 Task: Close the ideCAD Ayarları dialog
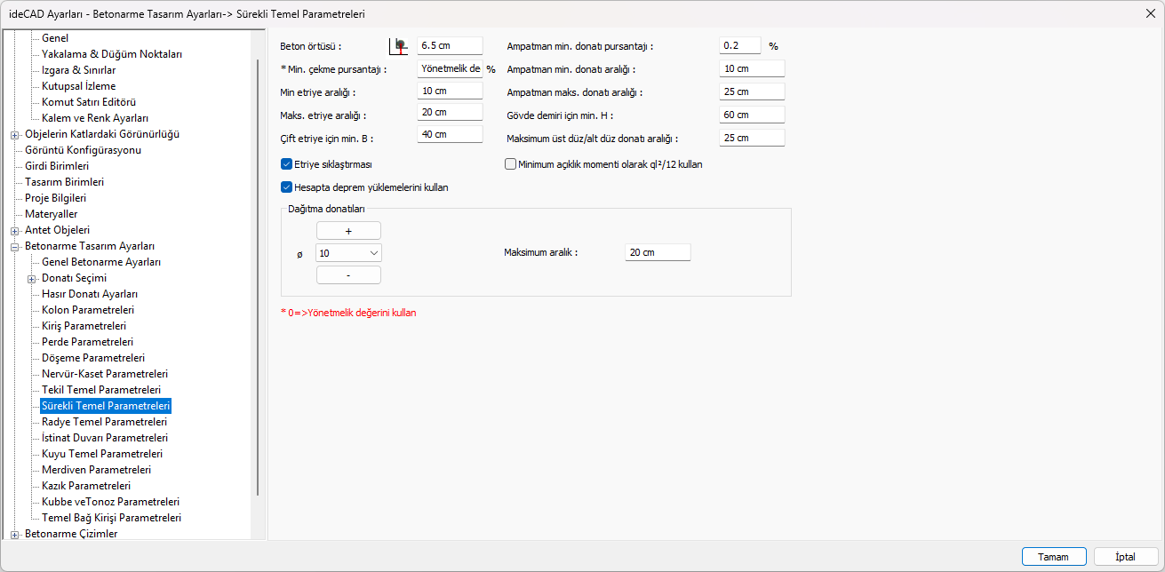pyautogui.click(x=1151, y=13)
